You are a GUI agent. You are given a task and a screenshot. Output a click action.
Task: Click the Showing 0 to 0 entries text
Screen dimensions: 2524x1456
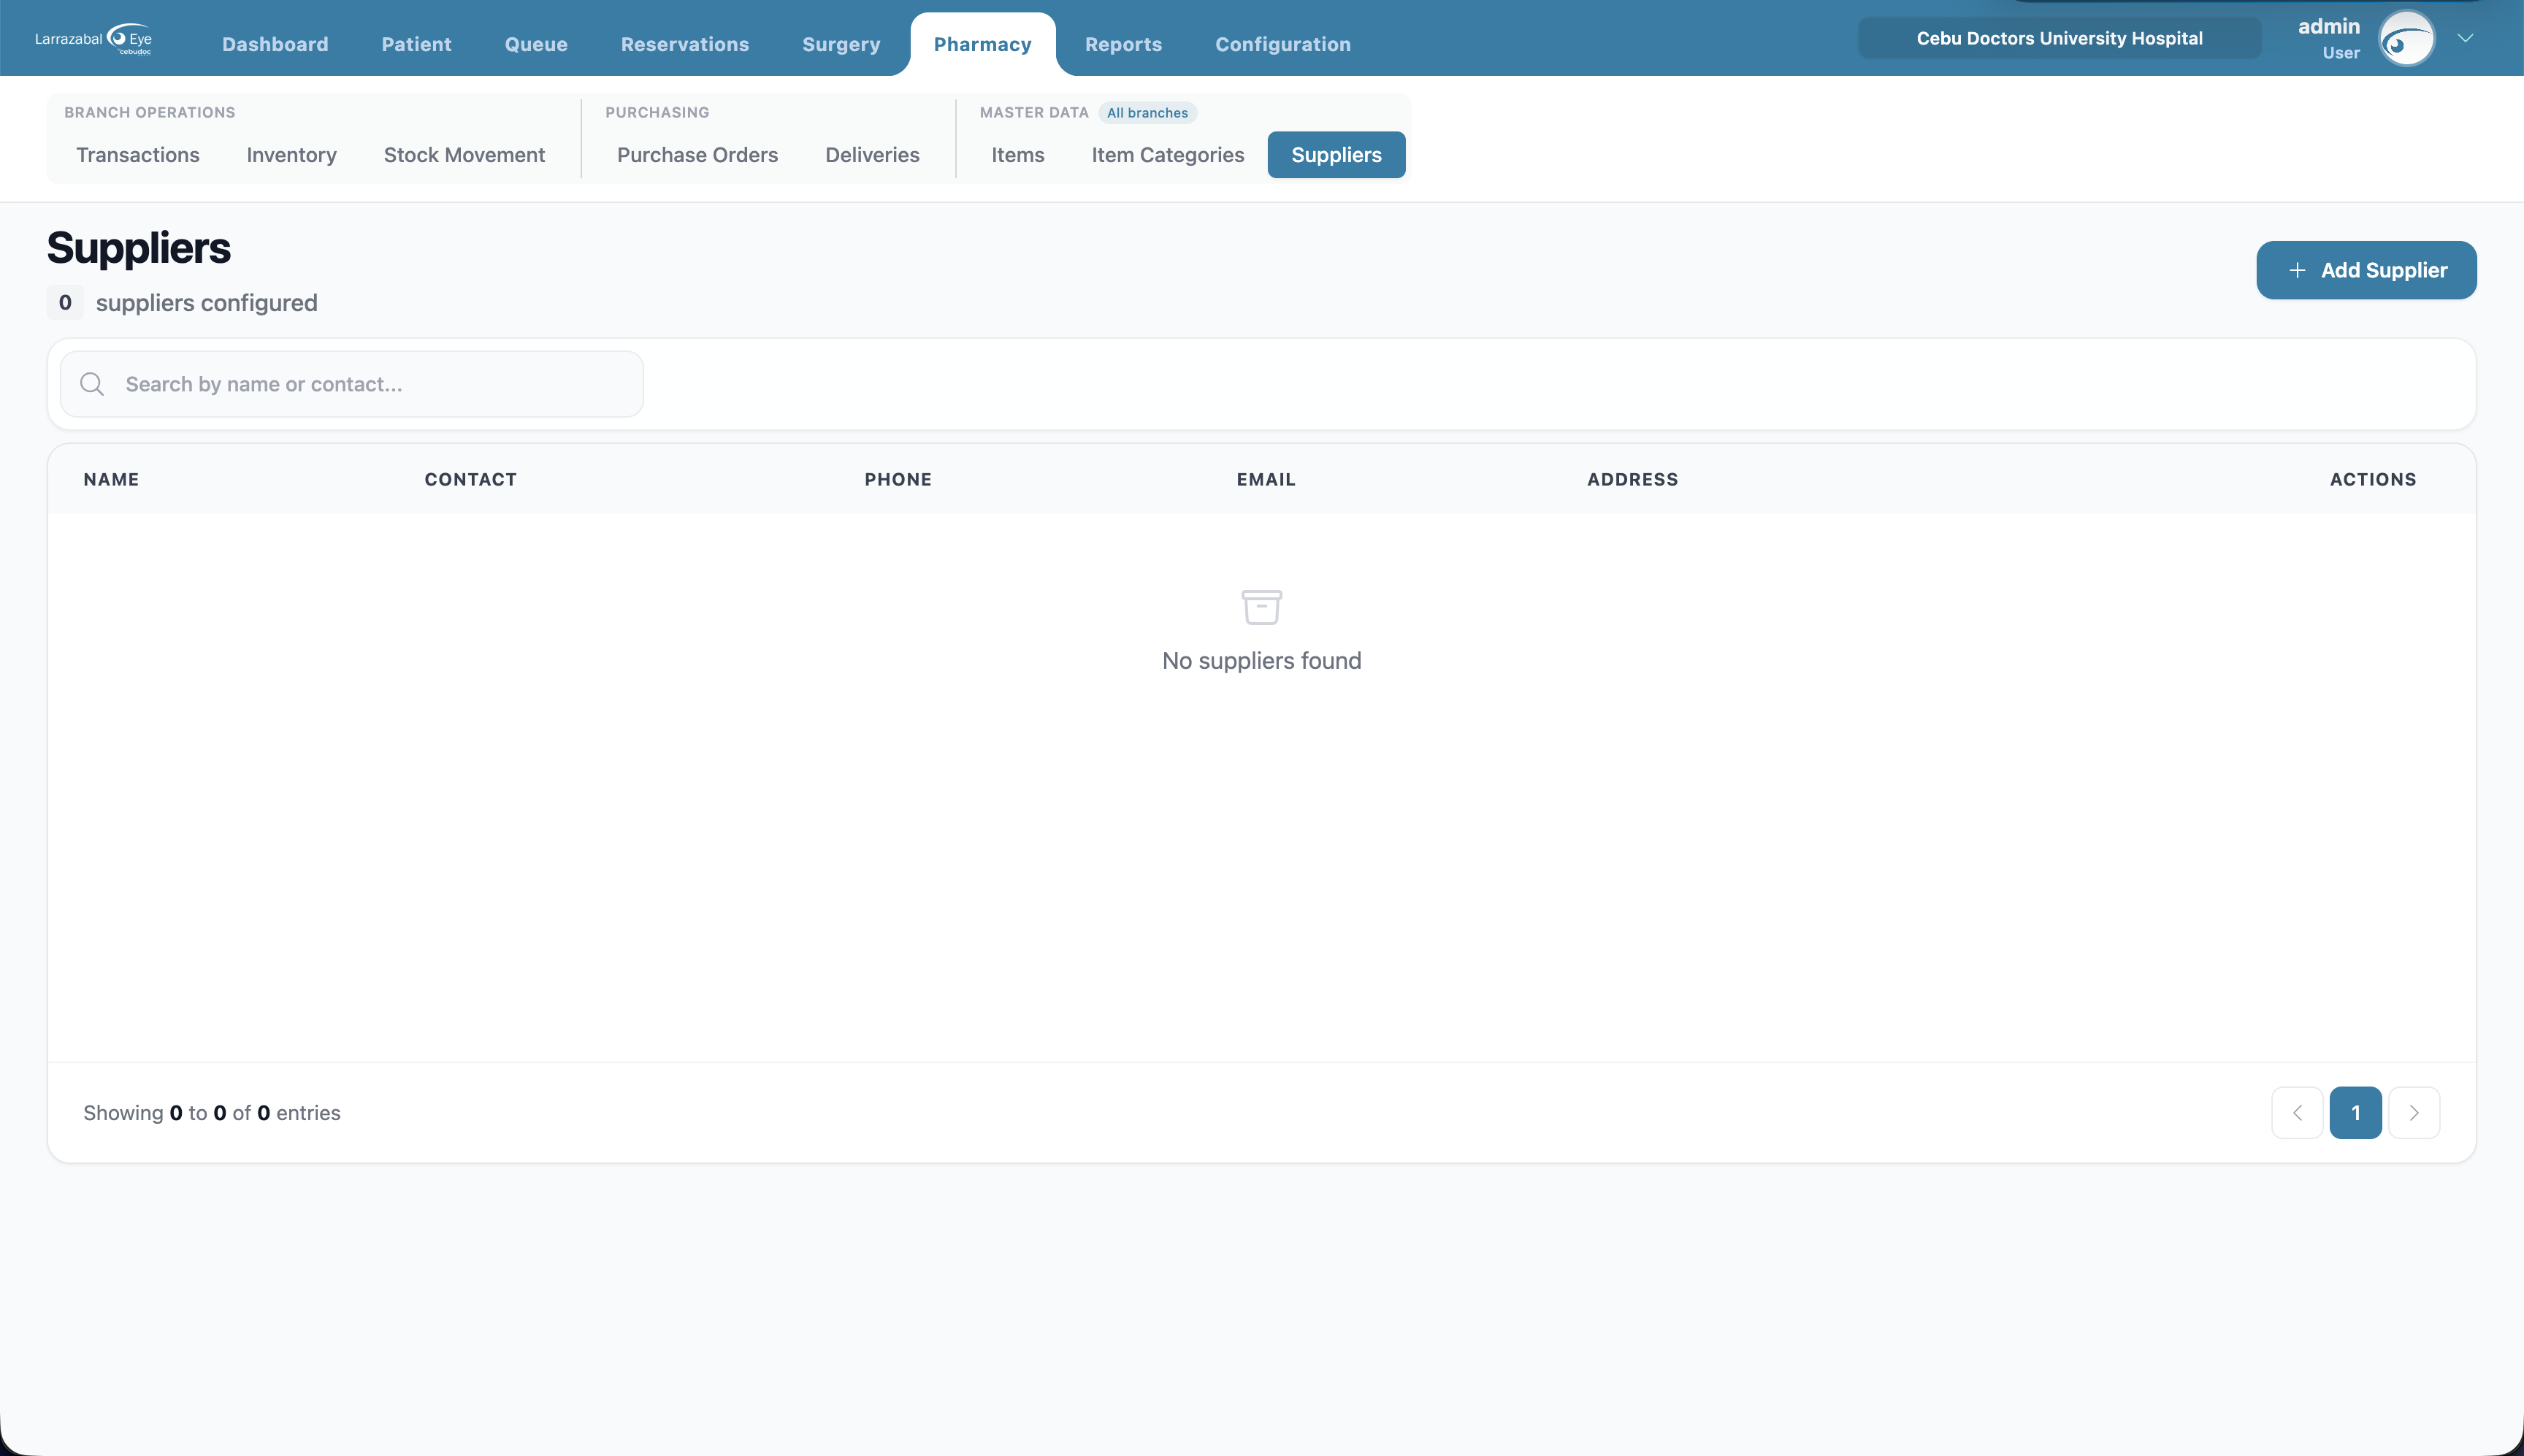click(212, 1113)
